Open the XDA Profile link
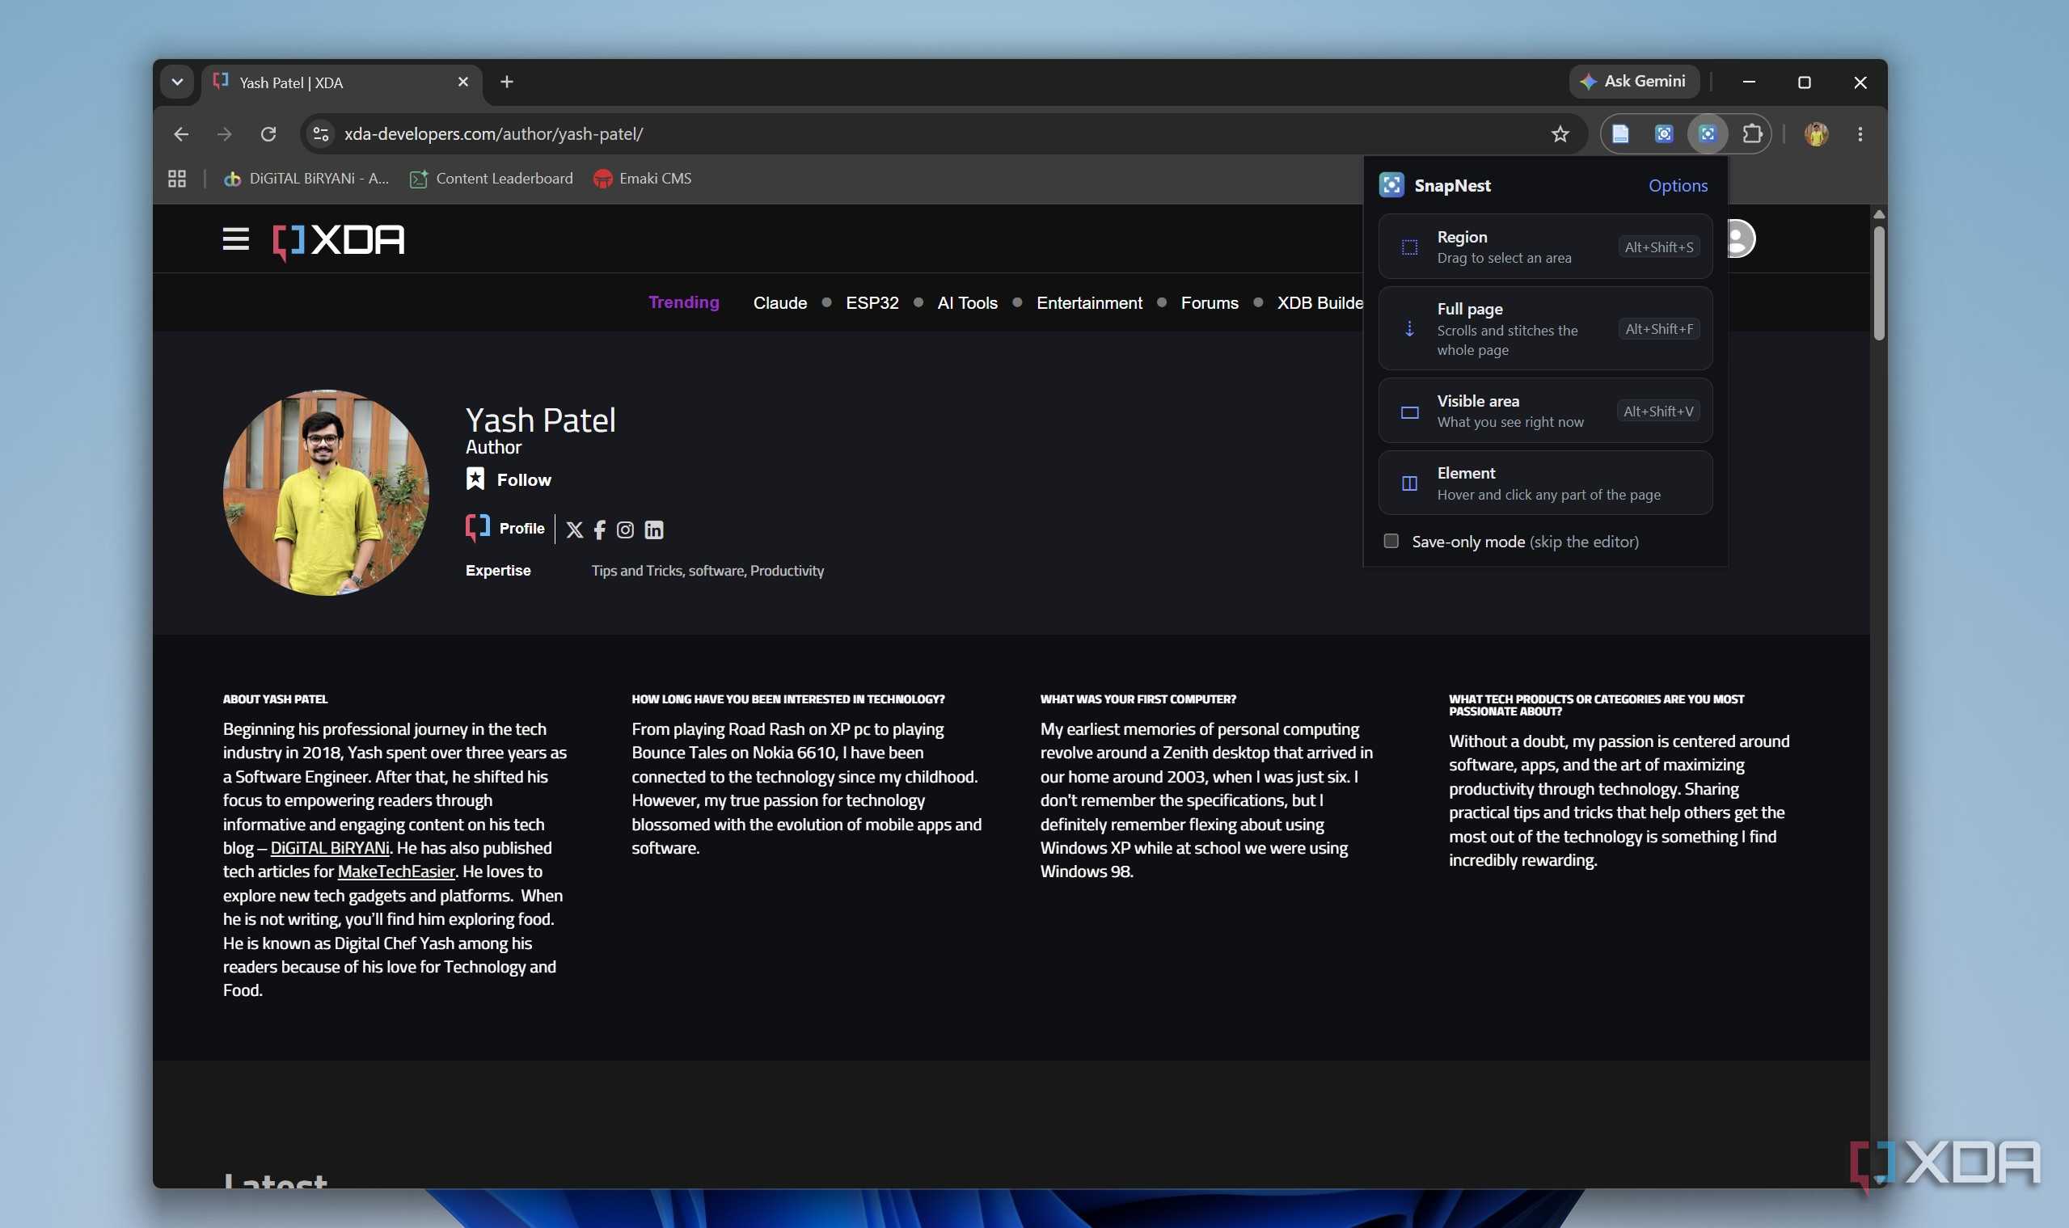The width and height of the screenshot is (2069, 1228). click(x=505, y=529)
